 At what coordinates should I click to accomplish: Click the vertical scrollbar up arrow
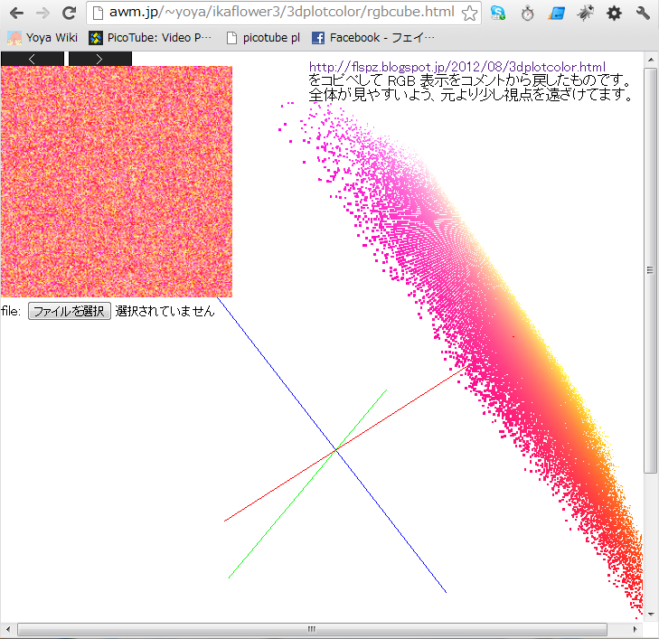click(x=651, y=60)
